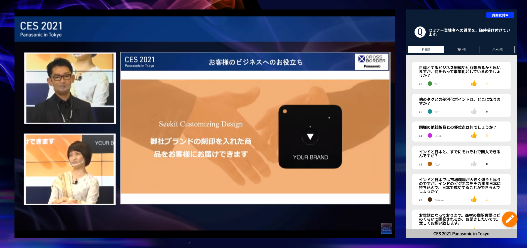
Task: Click the CES 2021 Panasonic in Tokyo footer
Action: 461,234
